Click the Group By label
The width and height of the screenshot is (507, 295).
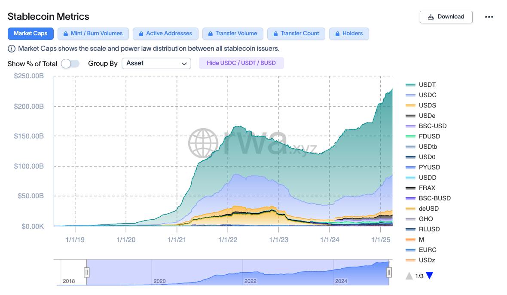[x=103, y=63]
